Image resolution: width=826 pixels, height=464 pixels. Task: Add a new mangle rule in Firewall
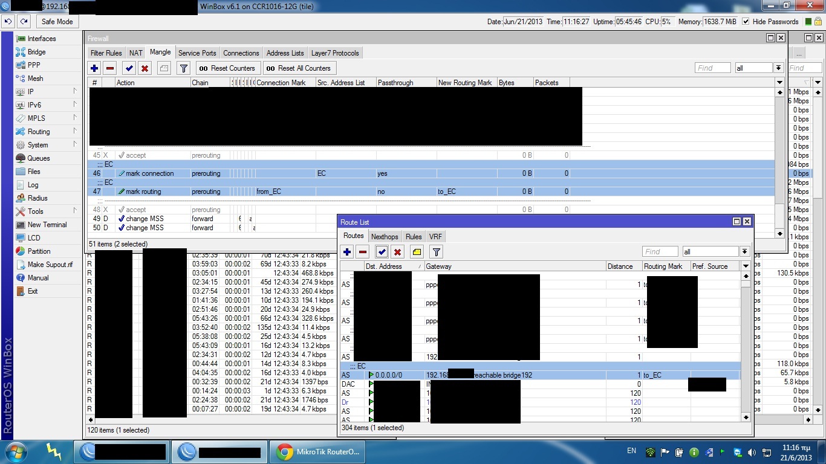[94, 68]
